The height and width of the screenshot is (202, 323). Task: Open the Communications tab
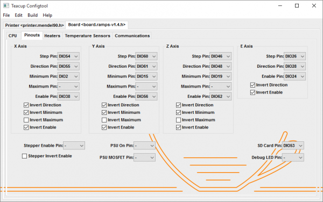(x=132, y=36)
